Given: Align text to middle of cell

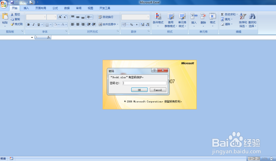Looking at the screenshot, I should click(78, 17).
